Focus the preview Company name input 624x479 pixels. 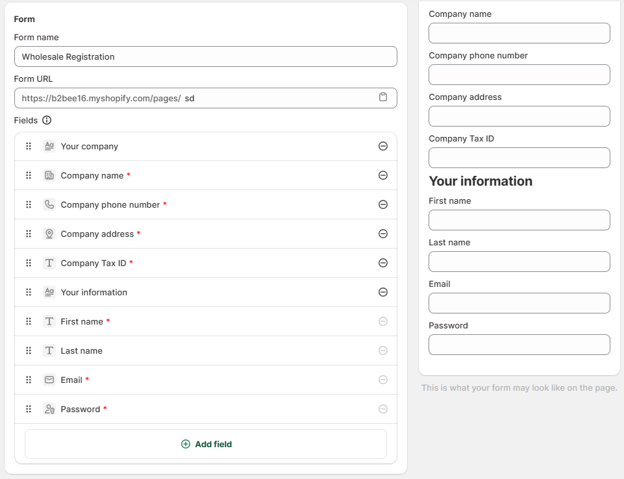[x=519, y=33]
